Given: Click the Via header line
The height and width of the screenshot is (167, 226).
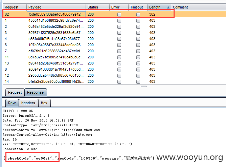Looking at the screenshot, I should [x=67, y=144].
